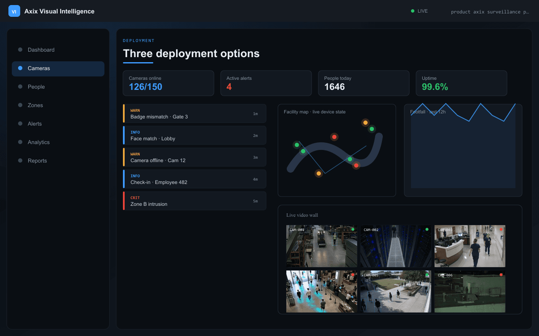The width and height of the screenshot is (539, 336).
Task: Go to the People section
Action: click(x=58, y=87)
